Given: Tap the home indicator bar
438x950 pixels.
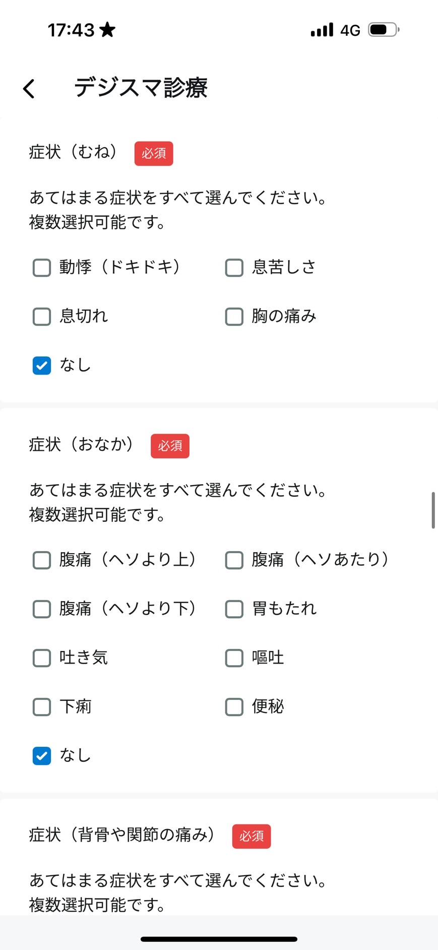Looking at the screenshot, I should (219, 939).
